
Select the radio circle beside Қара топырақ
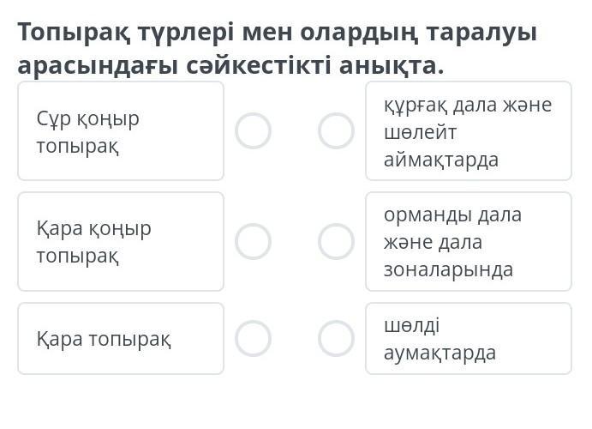click(x=253, y=338)
